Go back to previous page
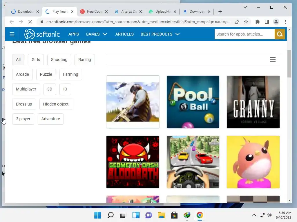The height and width of the screenshot is (222, 297). (12, 22)
